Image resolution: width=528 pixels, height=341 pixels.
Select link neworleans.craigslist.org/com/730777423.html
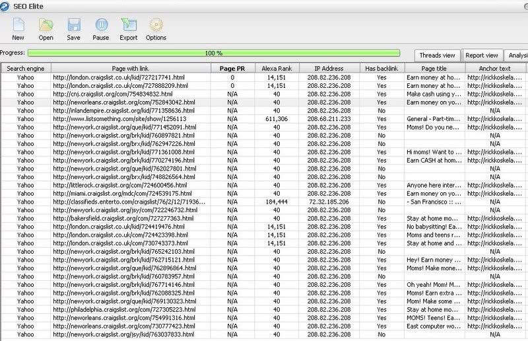click(x=124, y=326)
